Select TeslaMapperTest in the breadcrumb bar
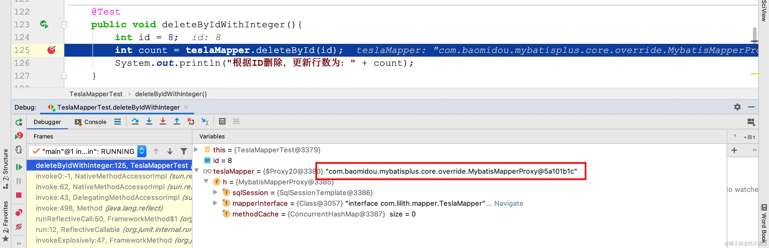The width and height of the screenshot is (769, 248). (96, 94)
